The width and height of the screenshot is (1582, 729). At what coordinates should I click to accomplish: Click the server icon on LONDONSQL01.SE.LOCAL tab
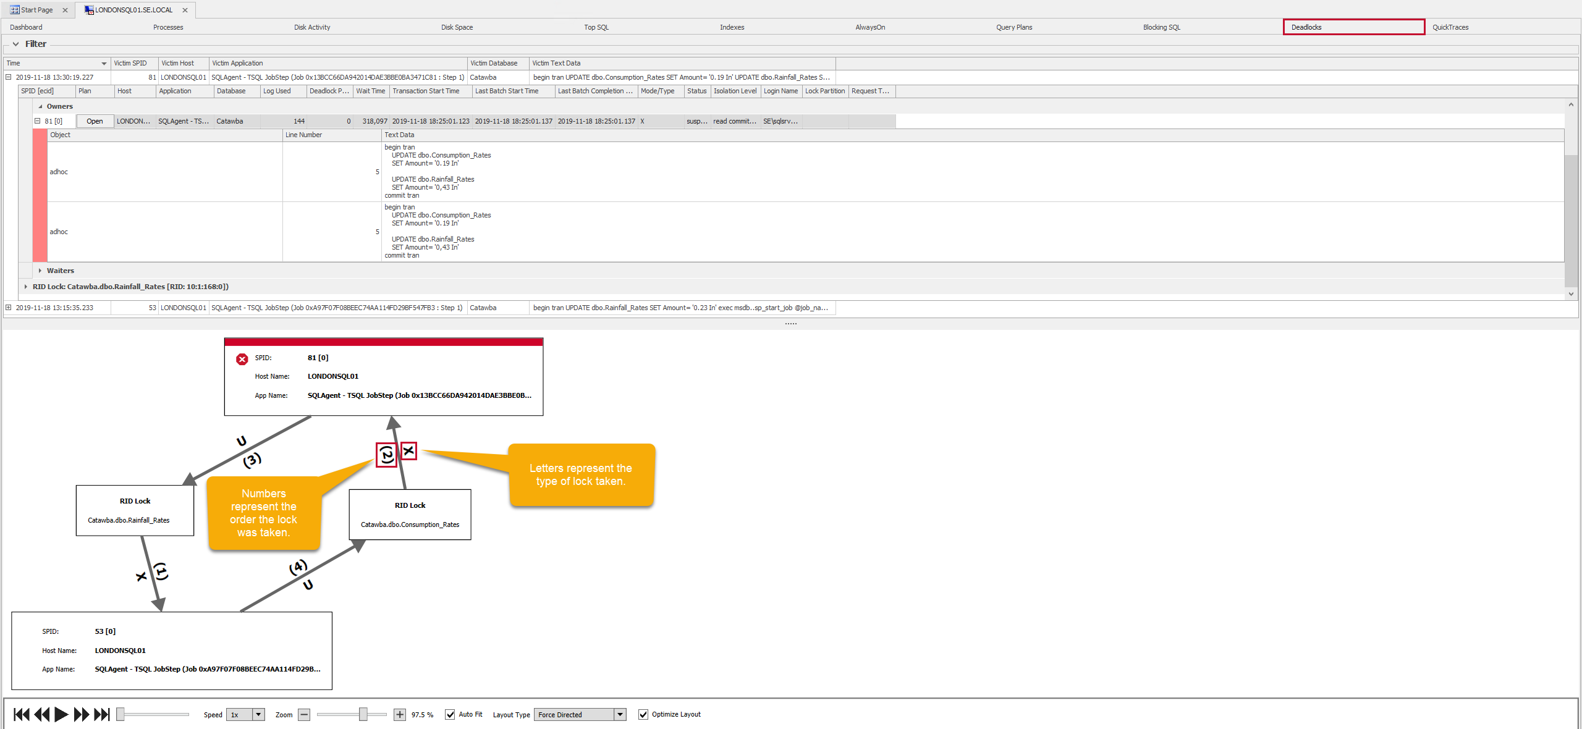(x=88, y=10)
